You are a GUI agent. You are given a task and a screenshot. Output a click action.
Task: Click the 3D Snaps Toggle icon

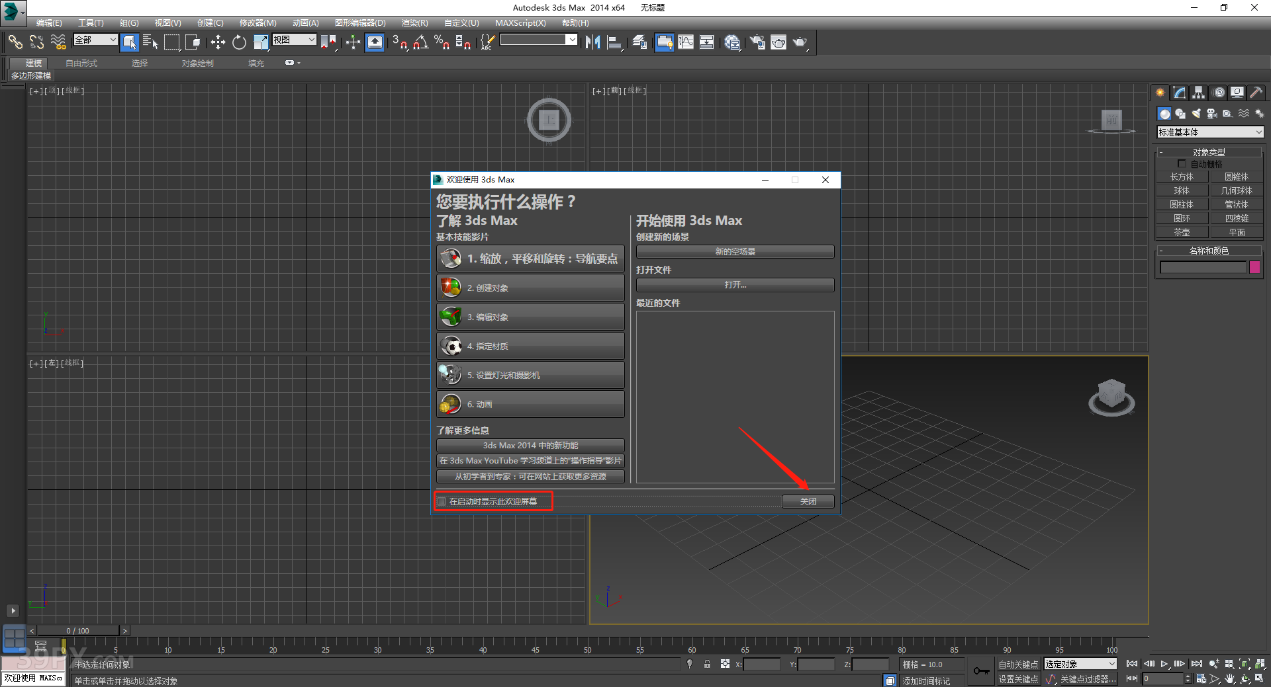pyautogui.click(x=399, y=42)
